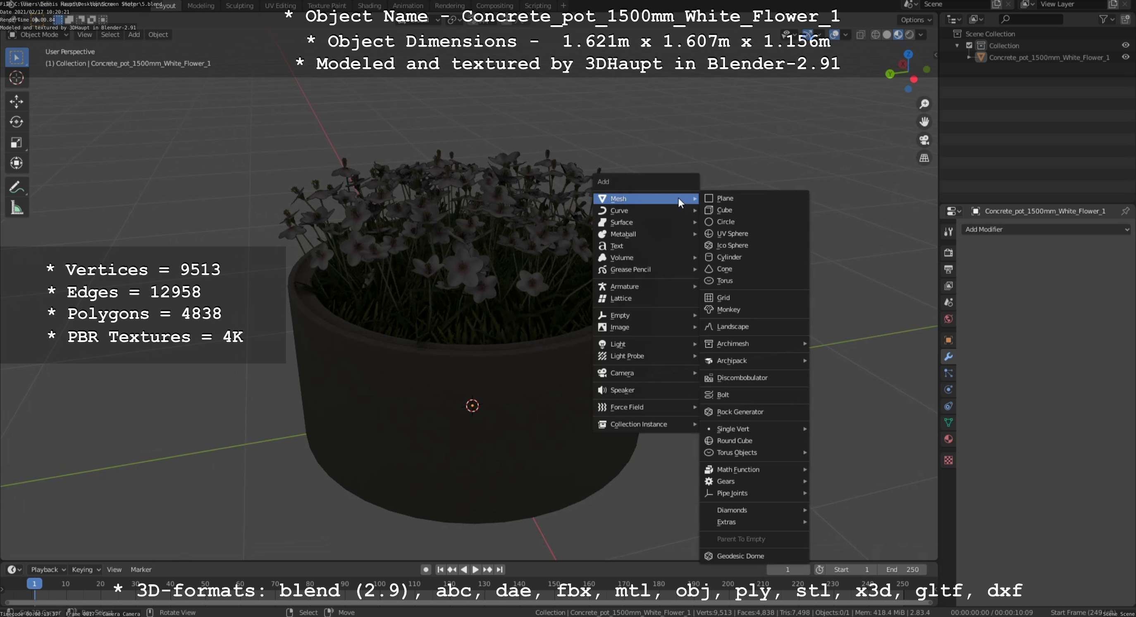Open the View Layer properties tab
1136x617 pixels.
948,286
